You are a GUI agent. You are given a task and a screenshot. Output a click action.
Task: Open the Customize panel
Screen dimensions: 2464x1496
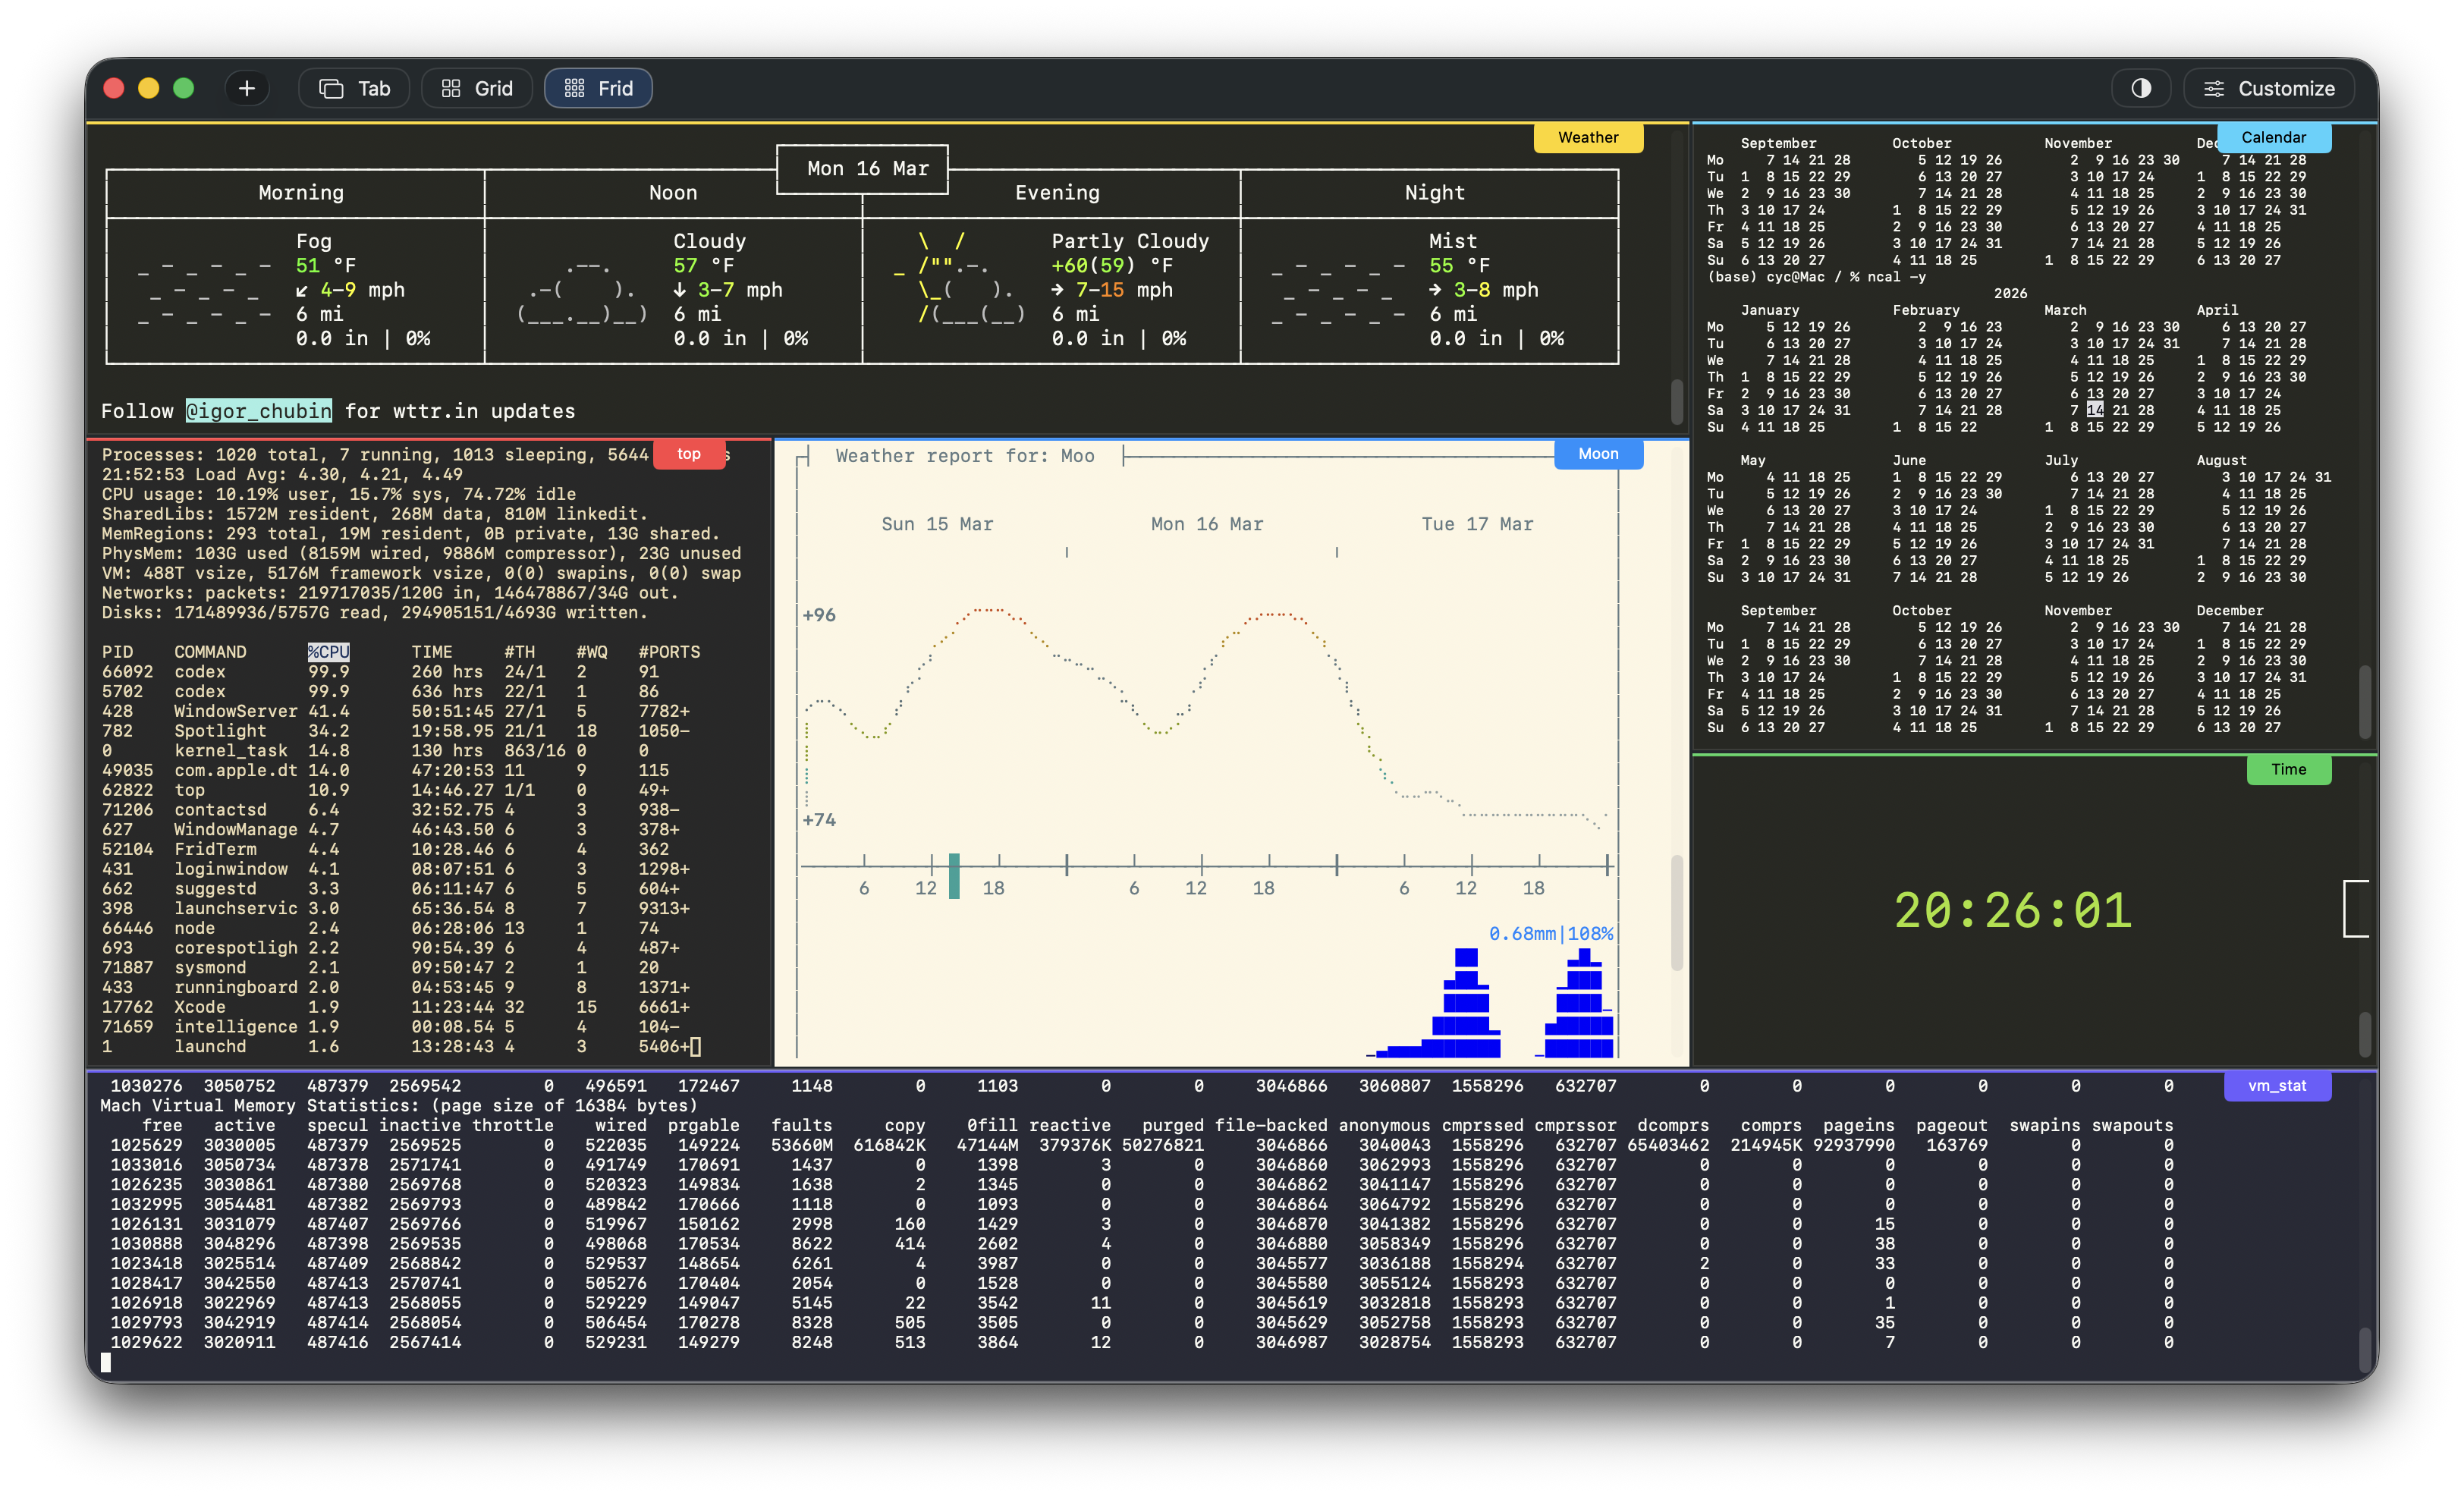tap(2270, 88)
